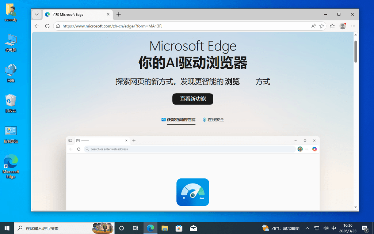Open the user profile avatar in Edge
This screenshot has height=234, width=374.
click(x=343, y=26)
